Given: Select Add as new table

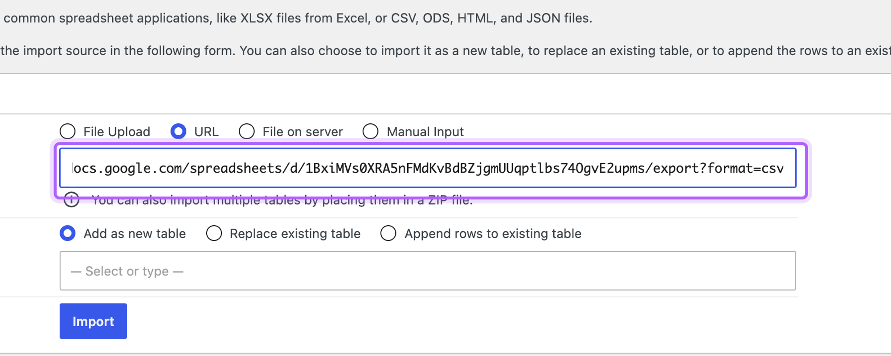Looking at the screenshot, I should click(68, 233).
